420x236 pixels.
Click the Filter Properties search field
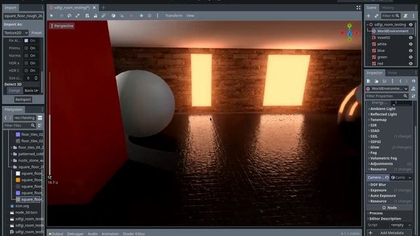pyautogui.click(x=387, y=96)
